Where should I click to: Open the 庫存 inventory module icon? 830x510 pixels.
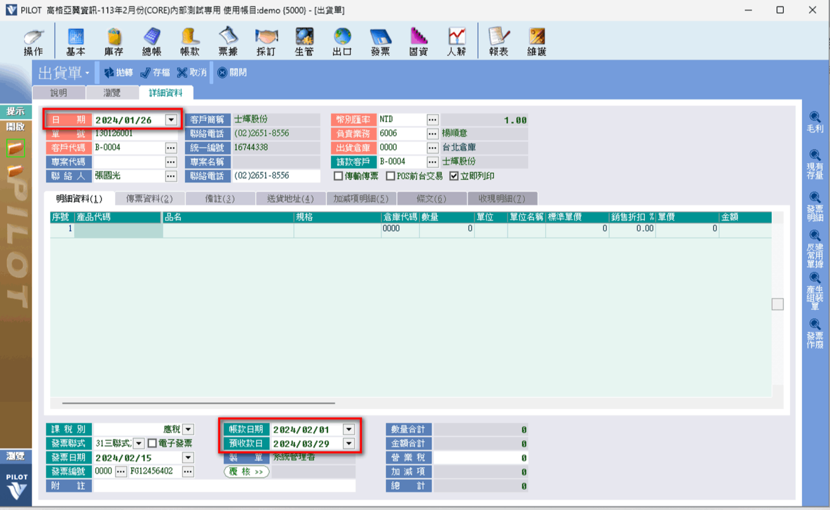click(113, 41)
